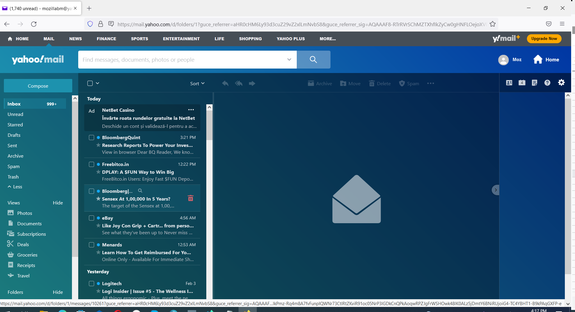Open the select-all dropdown arrow
This screenshot has height=312, width=575.
click(97, 83)
